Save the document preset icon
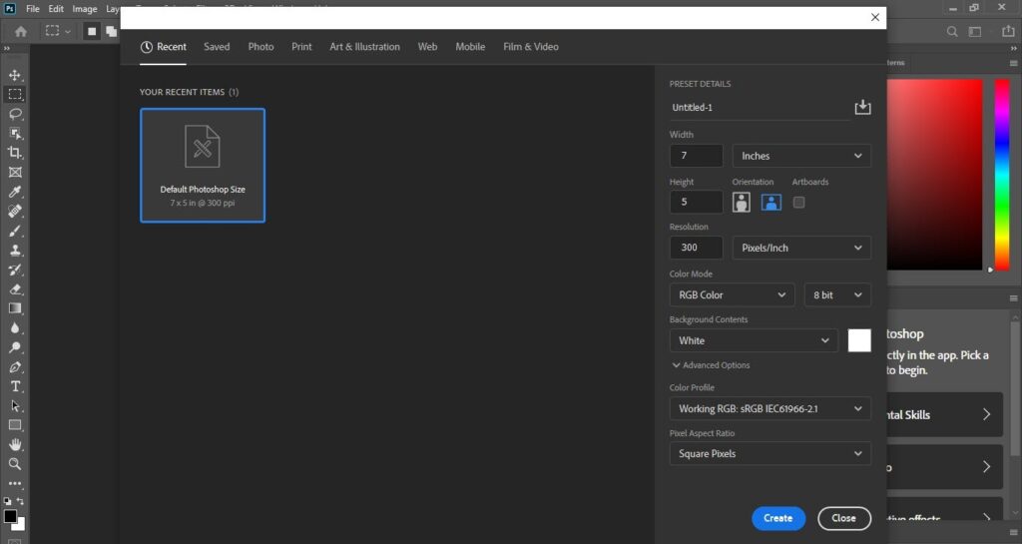 [862, 107]
